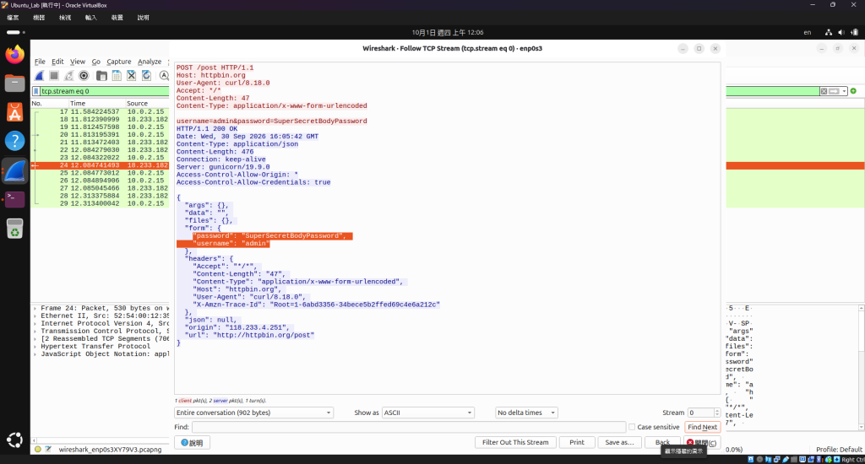Viewport: 865px width, 464px height.
Task: Increase the Stream number stepper
Action: point(716,411)
